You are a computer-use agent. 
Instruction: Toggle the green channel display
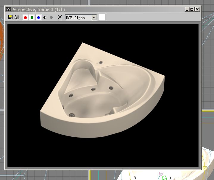32,17
